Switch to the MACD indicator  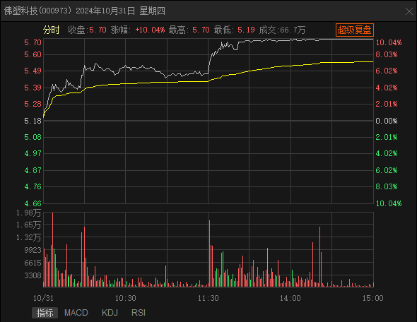76,313
